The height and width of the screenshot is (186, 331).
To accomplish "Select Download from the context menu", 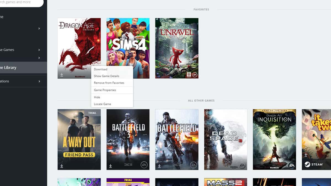I will (x=100, y=69).
